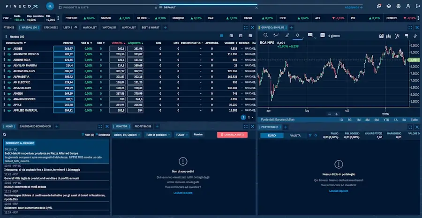Screen dimensions: 422x218
Task: Sort by VOLUME column
Action: click(x=231, y=43)
